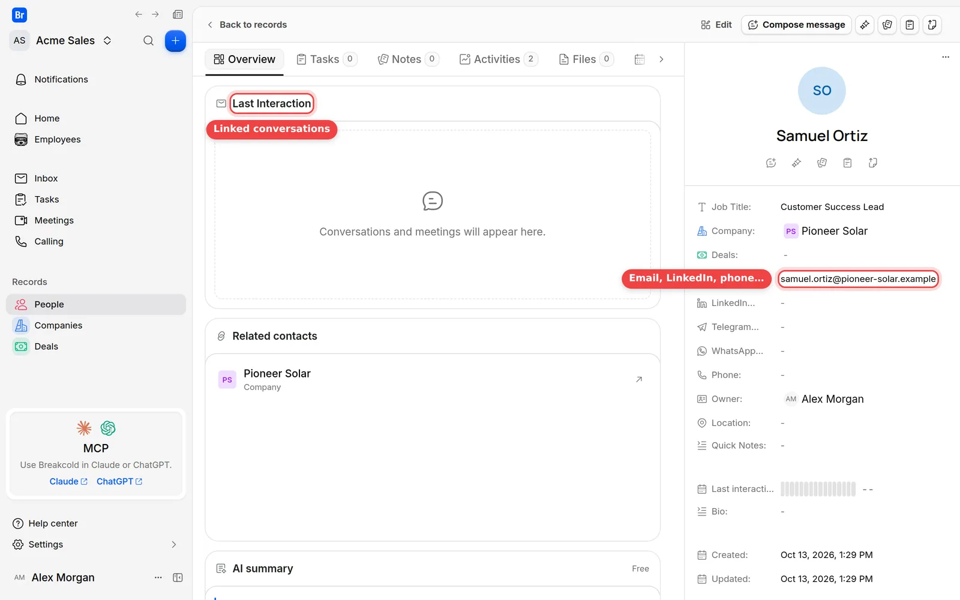Viewport: 960px width, 600px height.
Task: Click notes cards icon below Samuel Ortiz's name
Action: click(822, 163)
